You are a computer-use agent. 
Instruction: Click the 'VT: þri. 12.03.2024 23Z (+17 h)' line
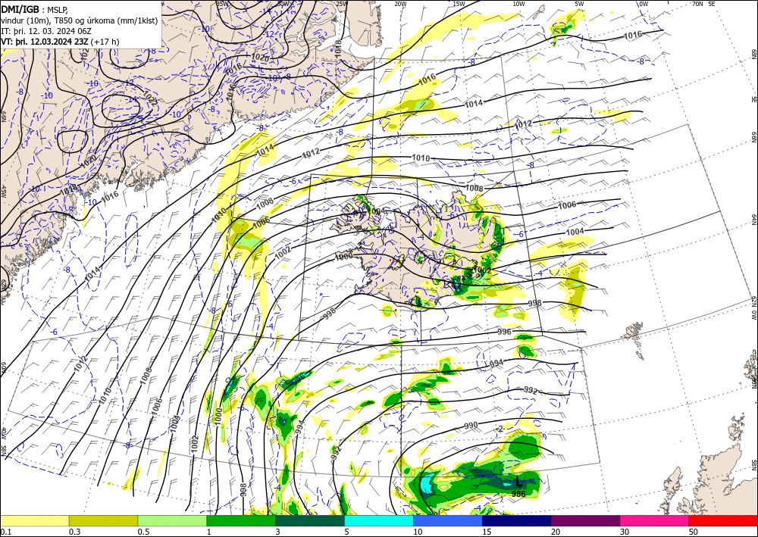[x=60, y=42]
